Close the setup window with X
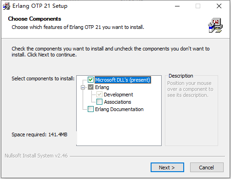 (219, 6)
